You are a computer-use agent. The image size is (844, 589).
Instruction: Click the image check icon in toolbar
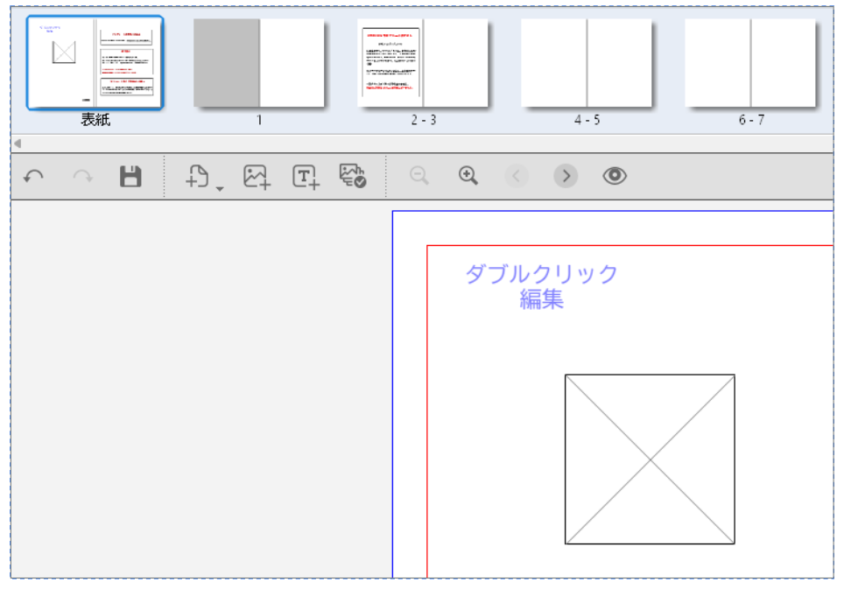(x=353, y=177)
